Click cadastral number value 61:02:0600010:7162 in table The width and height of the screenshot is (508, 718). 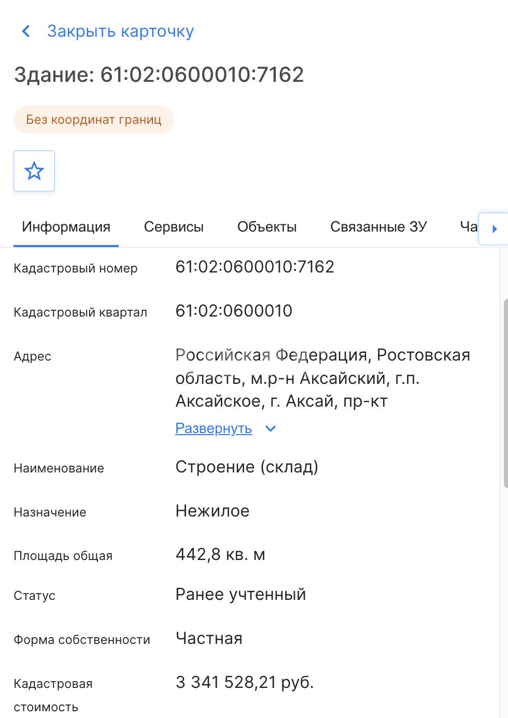[x=255, y=267]
